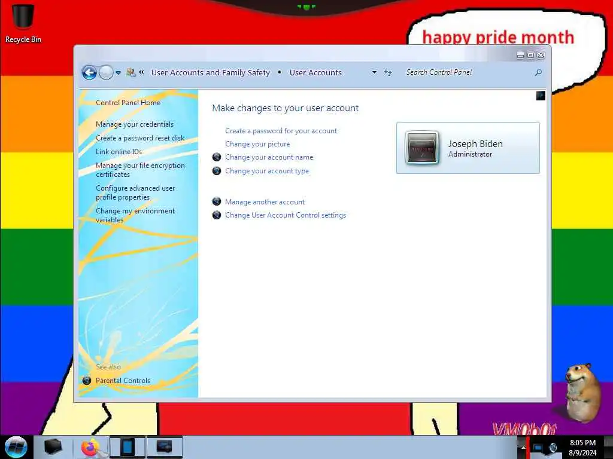The width and height of the screenshot is (613, 459).
Task: Select Create a password reset disk
Action: (140, 138)
